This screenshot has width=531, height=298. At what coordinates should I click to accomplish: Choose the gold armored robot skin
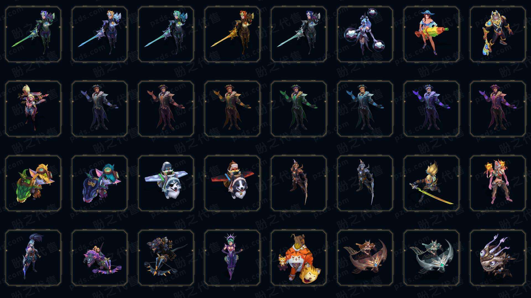[498, 34]
